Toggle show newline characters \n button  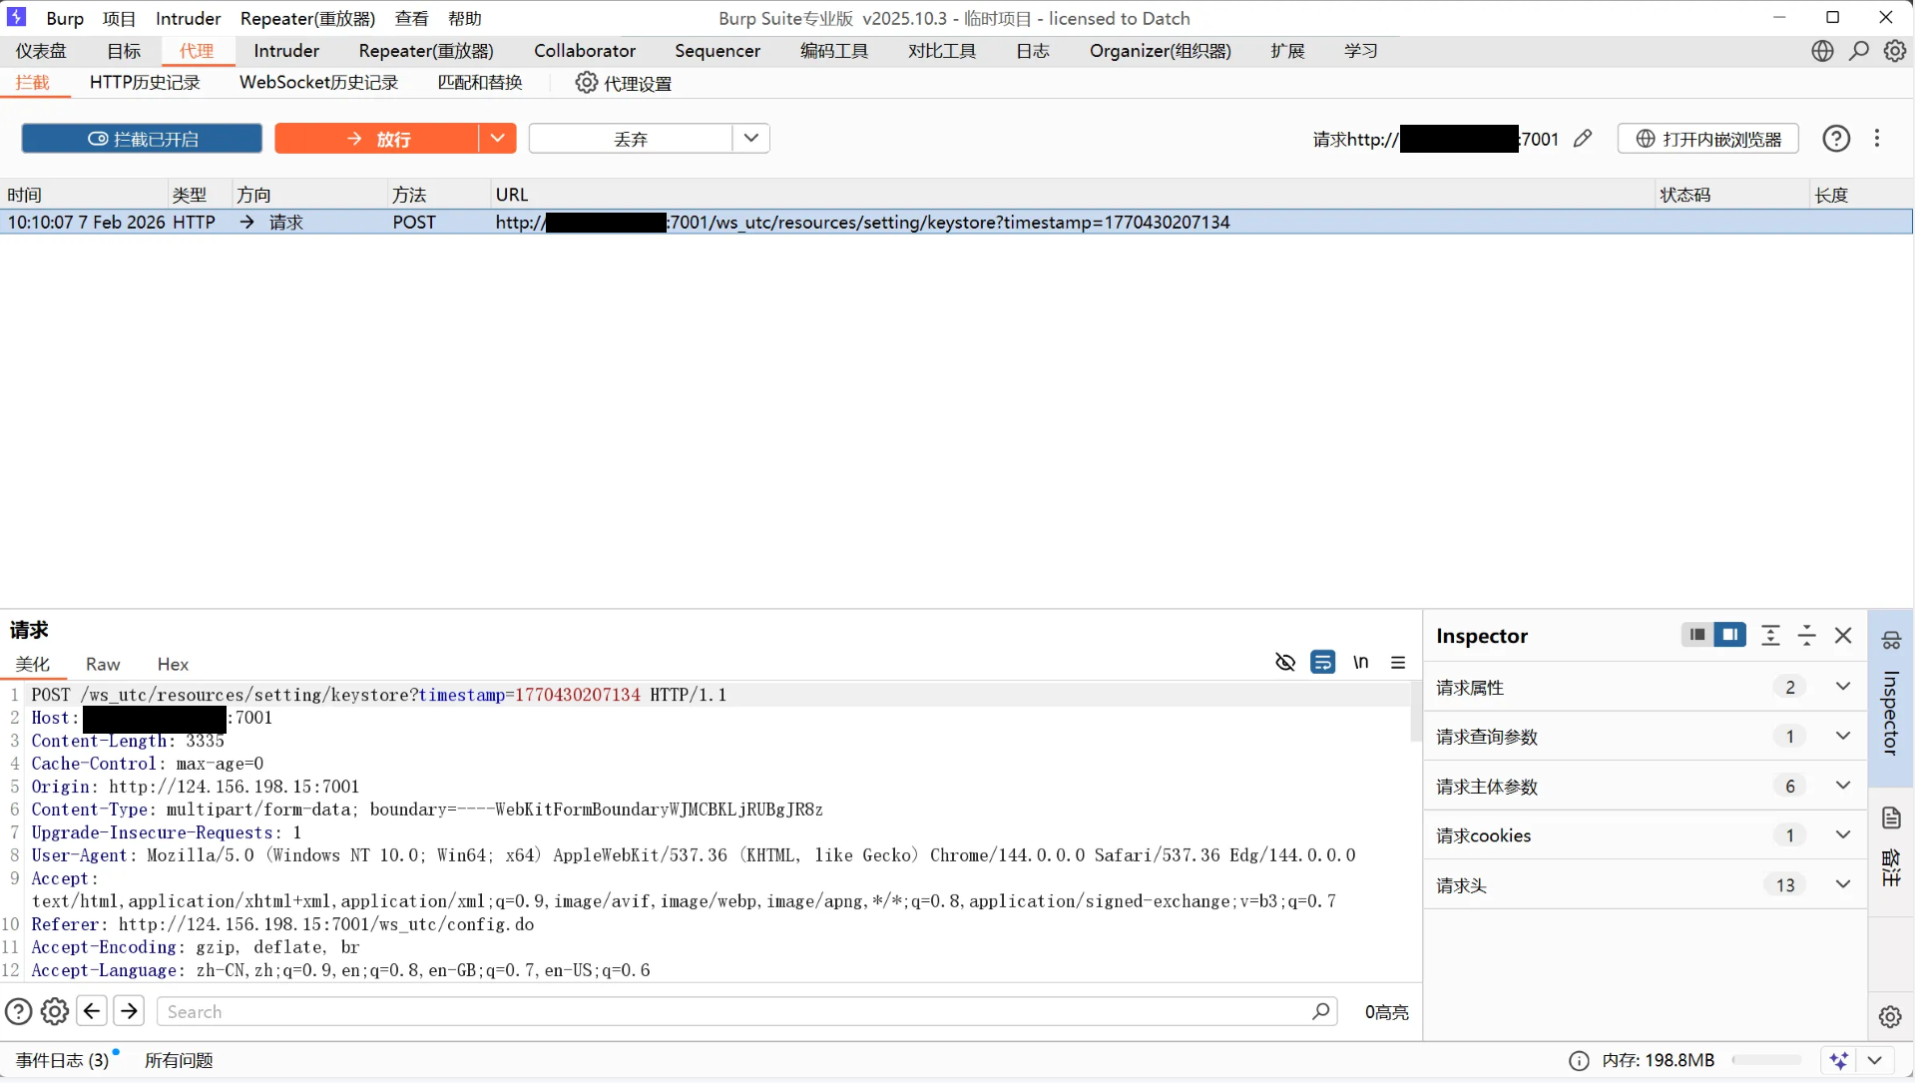click(x=1361, y=662)
